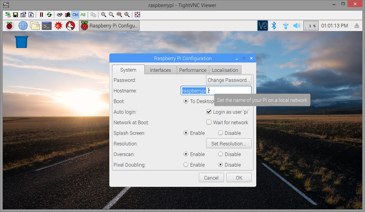Click OK in Raspberry Pi Configuration
Viewport: 365px width, 212px height.
click(239, 178)
